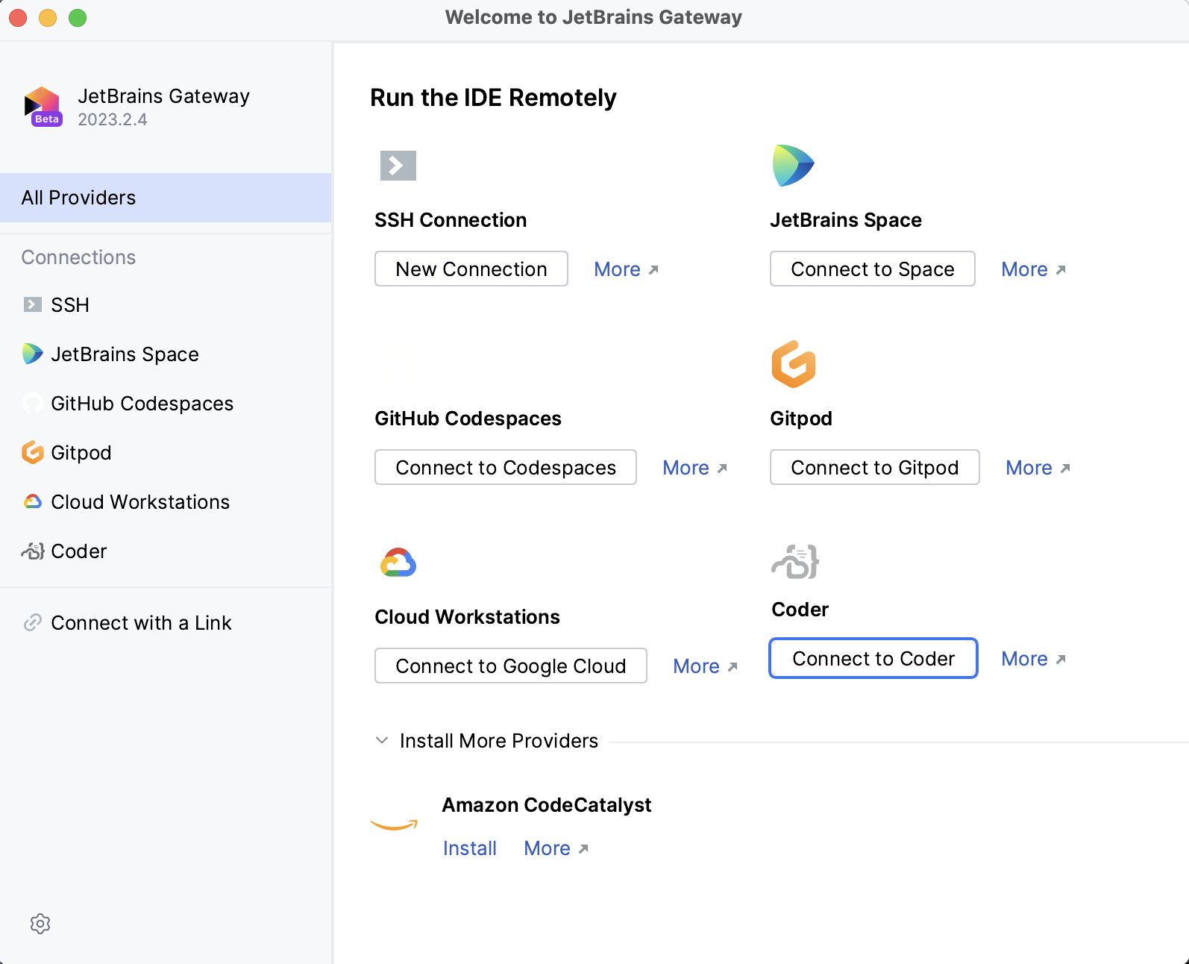This screenshot has width=1189, height=964.
Task: Click Connect to Google Cloud button
Action: [x=510, y=666]
